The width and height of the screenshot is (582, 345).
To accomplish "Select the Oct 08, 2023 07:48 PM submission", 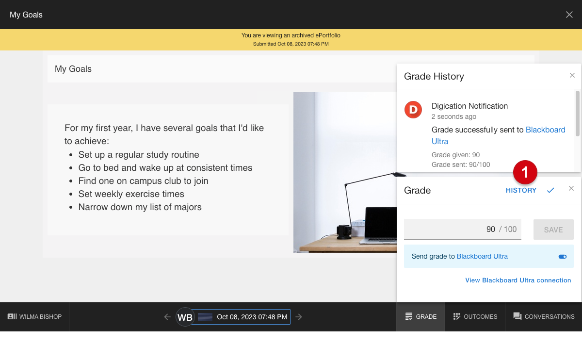I will tap(242, 317).
